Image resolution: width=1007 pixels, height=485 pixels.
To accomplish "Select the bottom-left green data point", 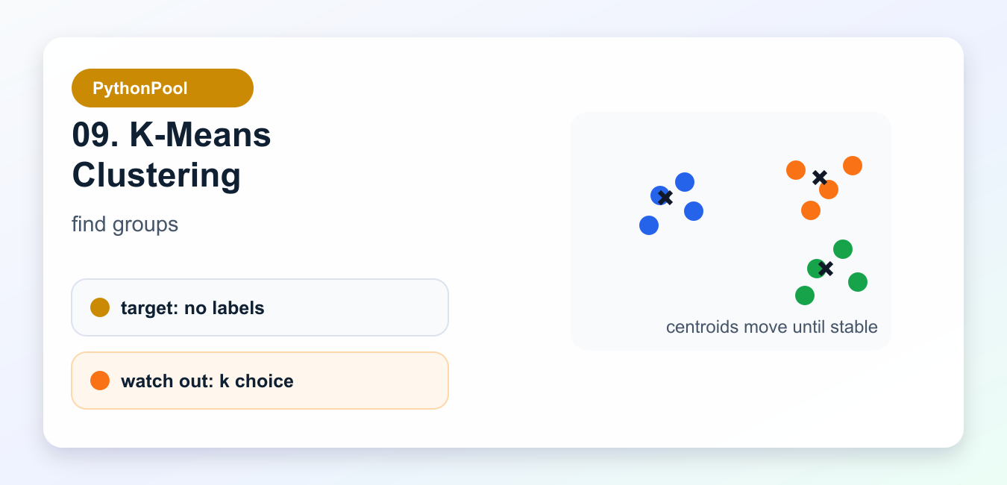I will click(x=805, y=295).
